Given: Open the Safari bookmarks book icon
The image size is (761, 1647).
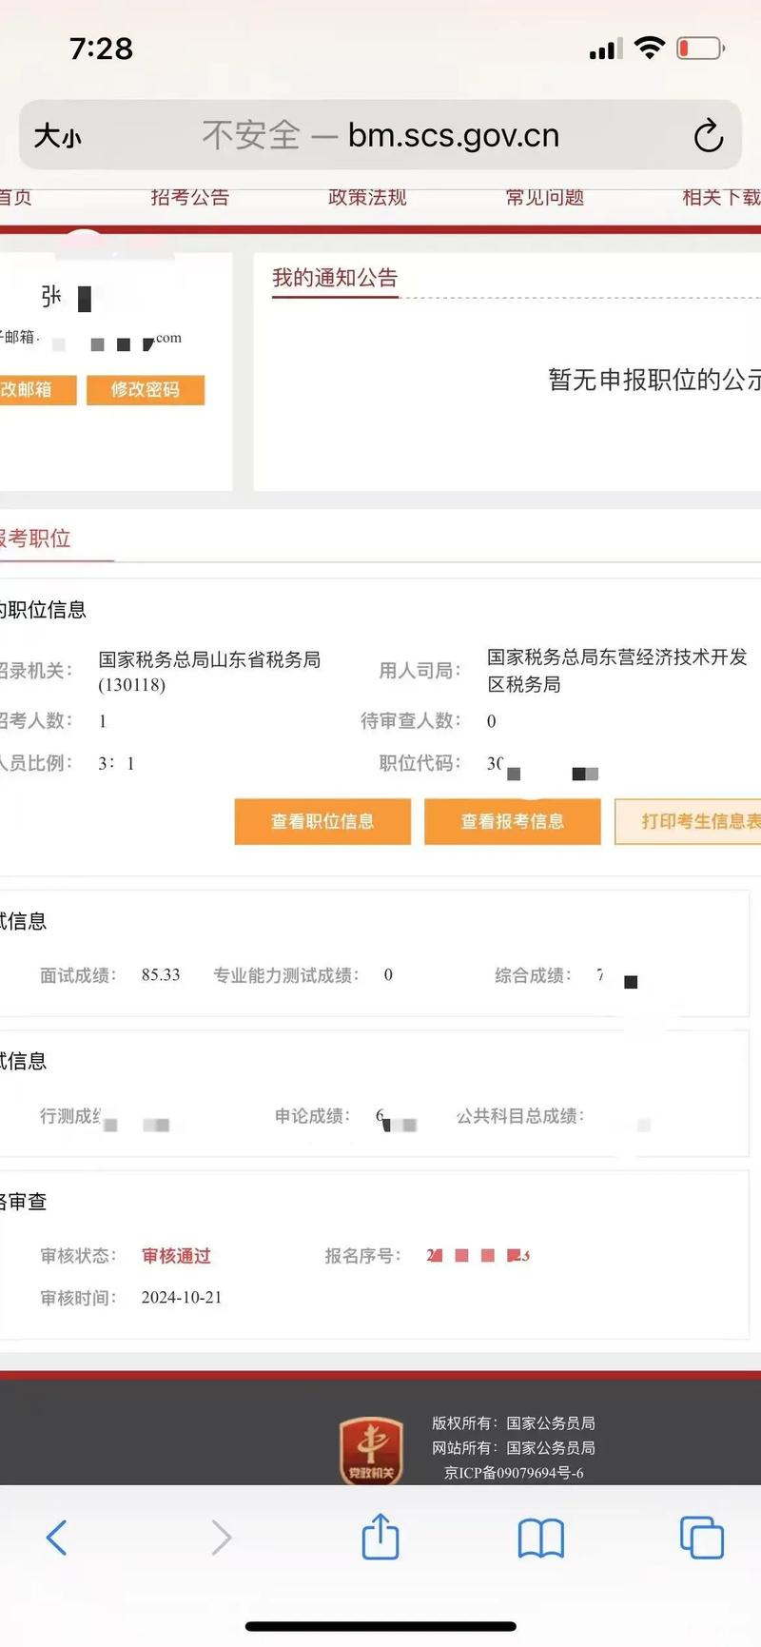Looking at the screenshot, I should coord(541,1538).
